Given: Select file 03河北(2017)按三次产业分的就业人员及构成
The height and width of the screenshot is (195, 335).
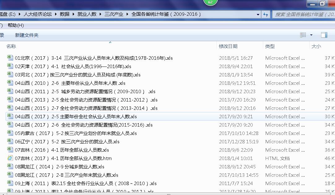Looking at the screenshot, I should [77, 75].
